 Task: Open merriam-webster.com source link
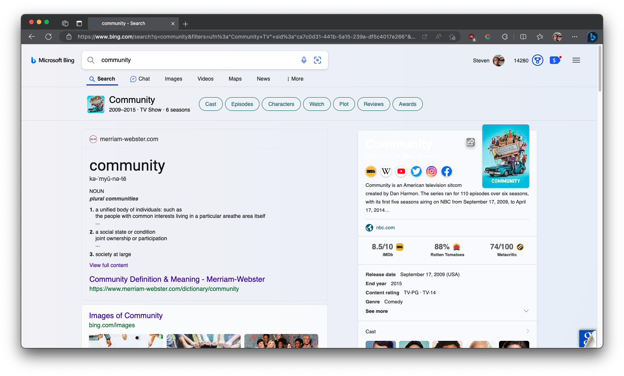(124, 139)
